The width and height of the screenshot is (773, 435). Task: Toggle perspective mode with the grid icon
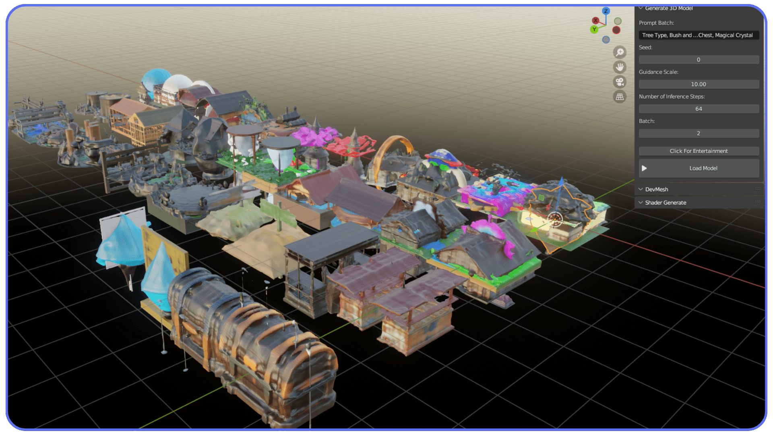click(x=620, y=96)
